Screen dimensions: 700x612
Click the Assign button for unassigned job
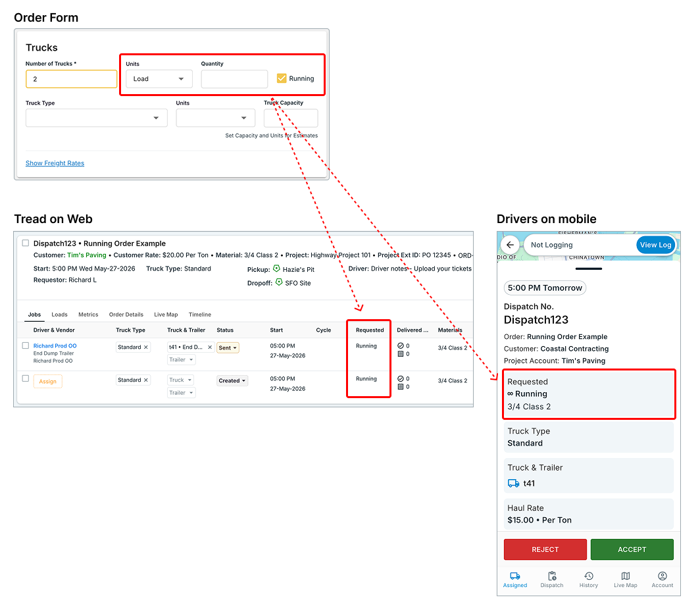point(48,382)
